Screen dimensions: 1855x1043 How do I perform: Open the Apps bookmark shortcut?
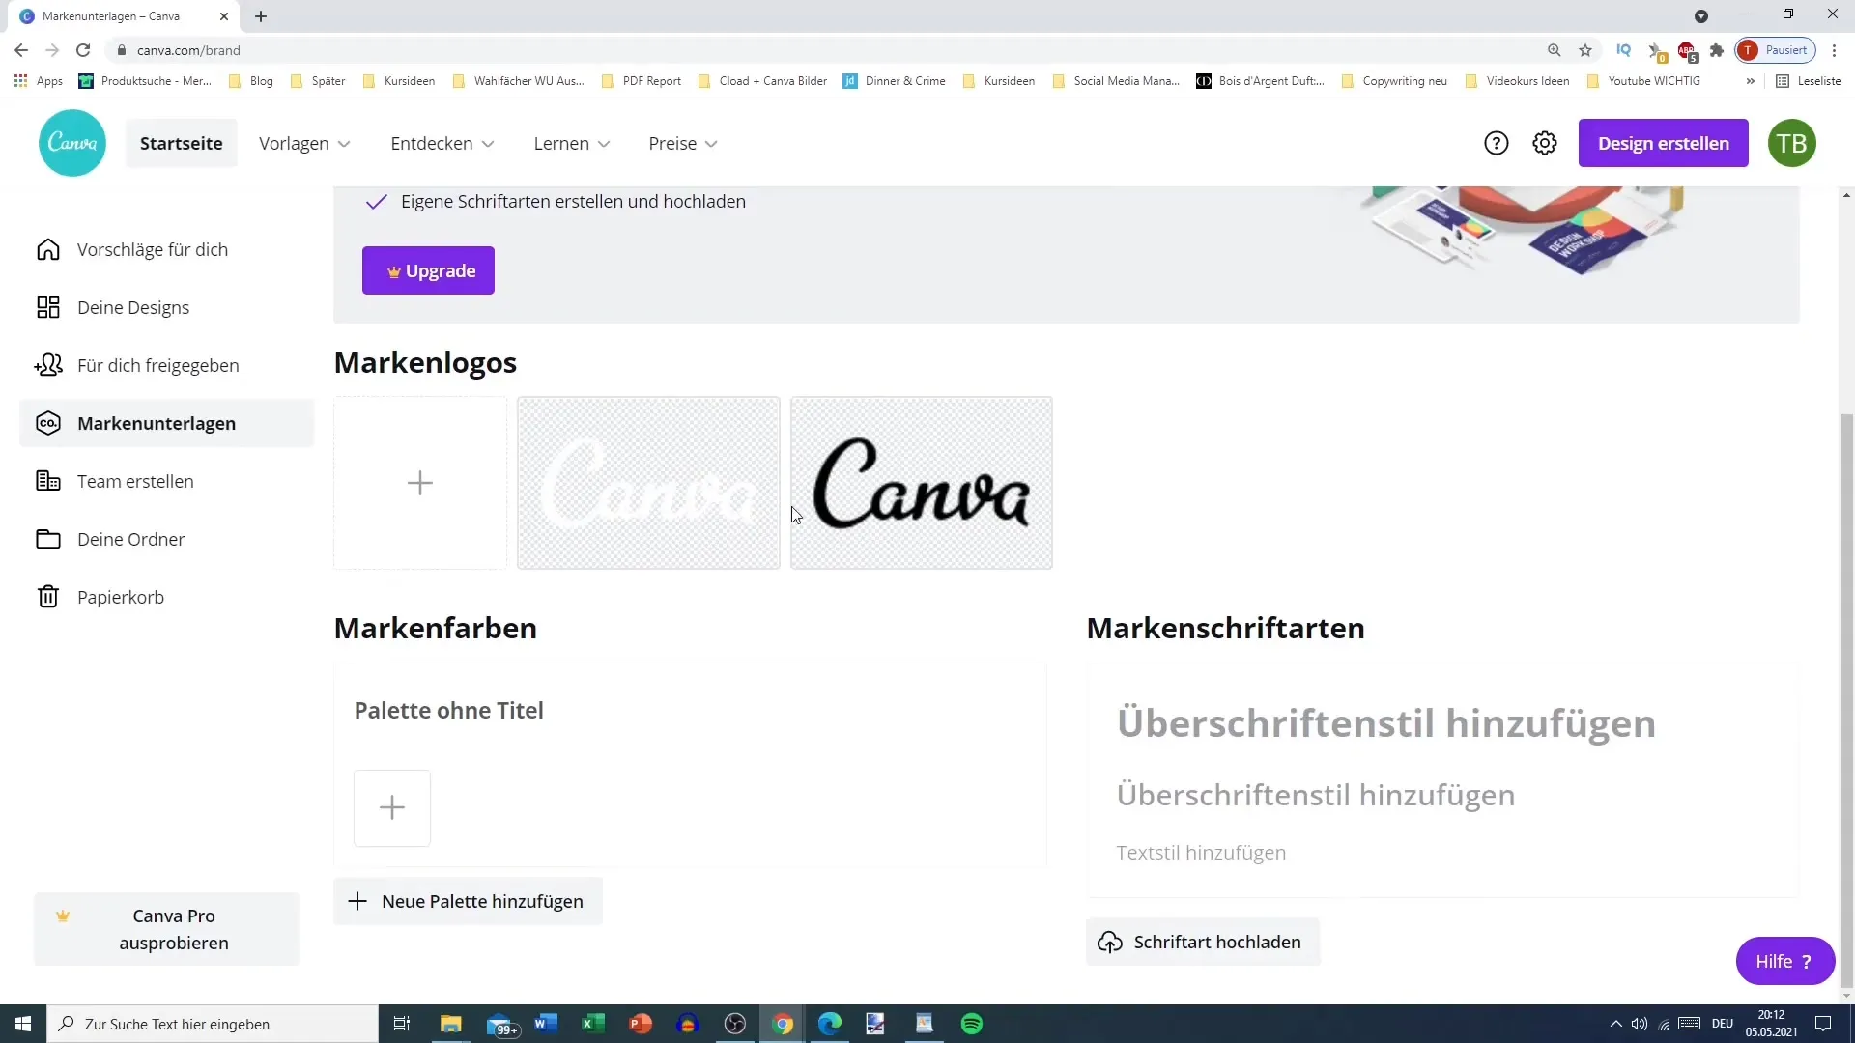pyautogui.click(x=39, y=81)
